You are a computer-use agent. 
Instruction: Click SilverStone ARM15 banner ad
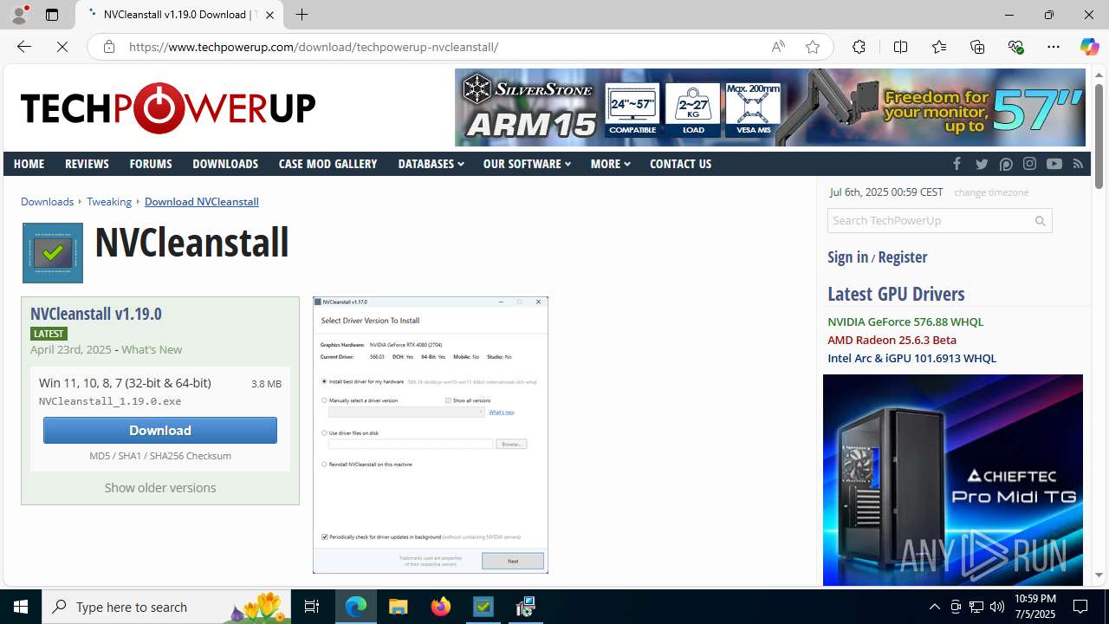[770, 107]
